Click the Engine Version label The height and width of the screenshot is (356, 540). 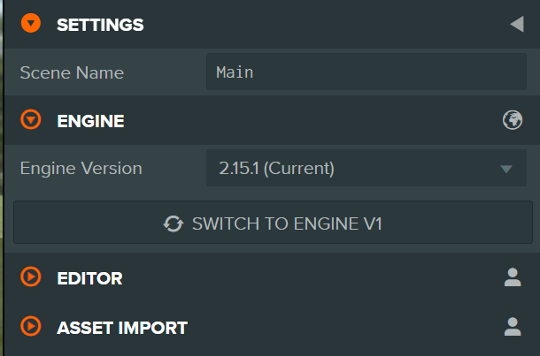tap(81, 168)
